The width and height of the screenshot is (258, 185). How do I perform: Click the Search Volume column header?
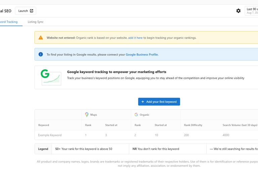point(240,125)
